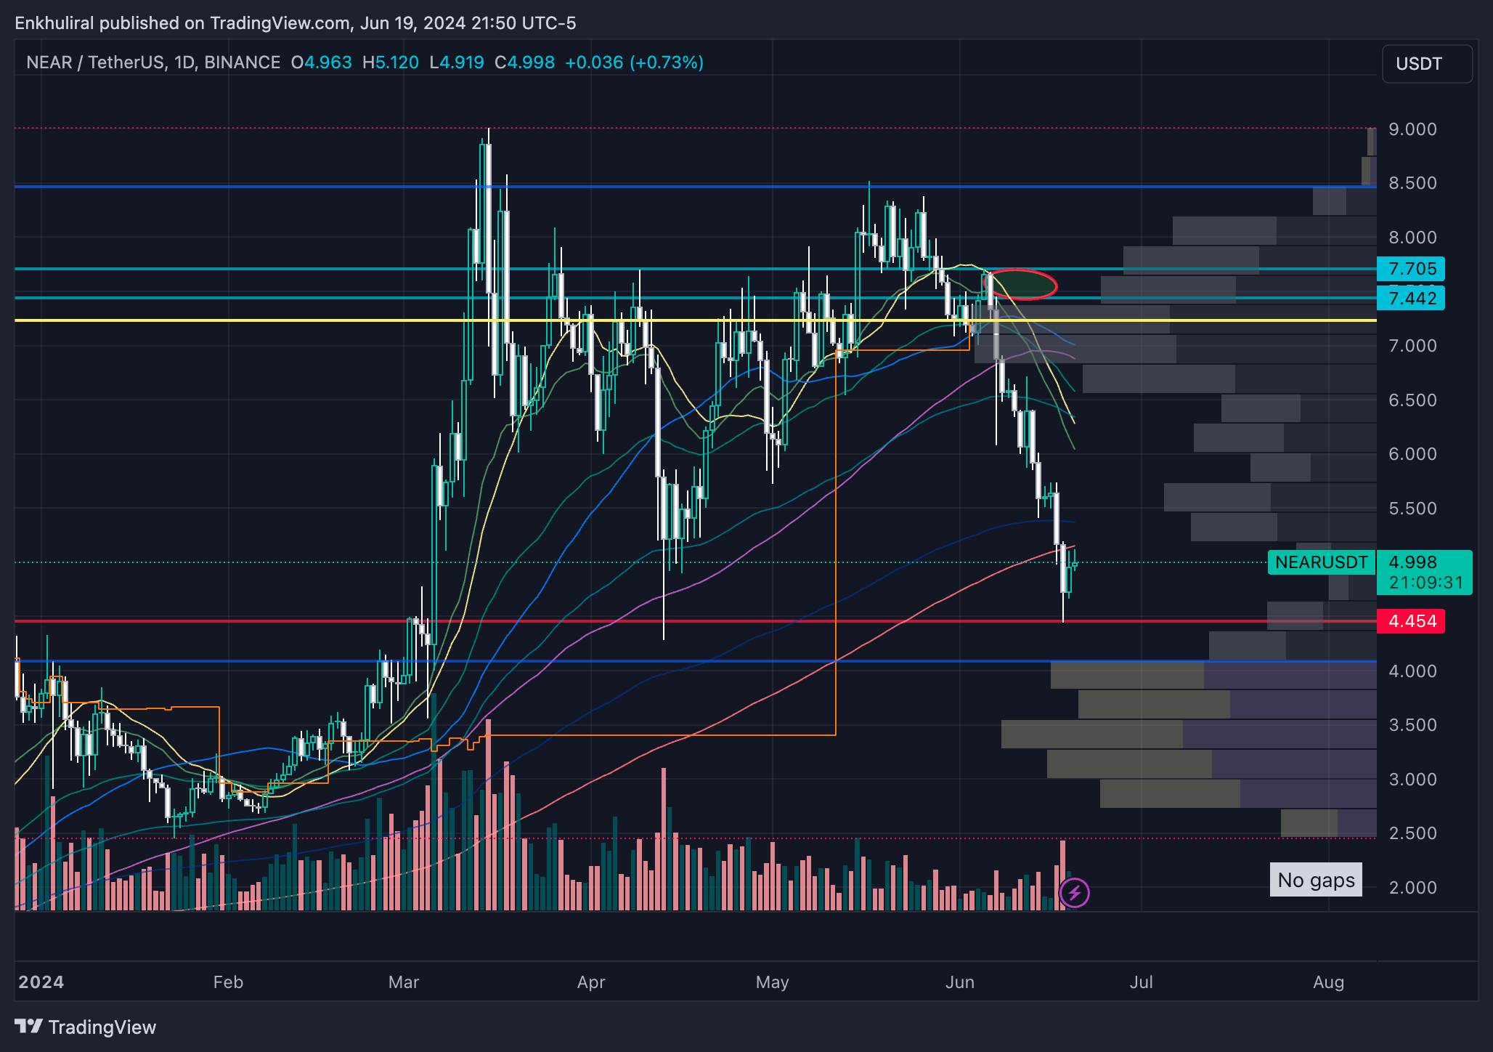Click the NEARUSDT symbol price tag

coord(1321,562)
